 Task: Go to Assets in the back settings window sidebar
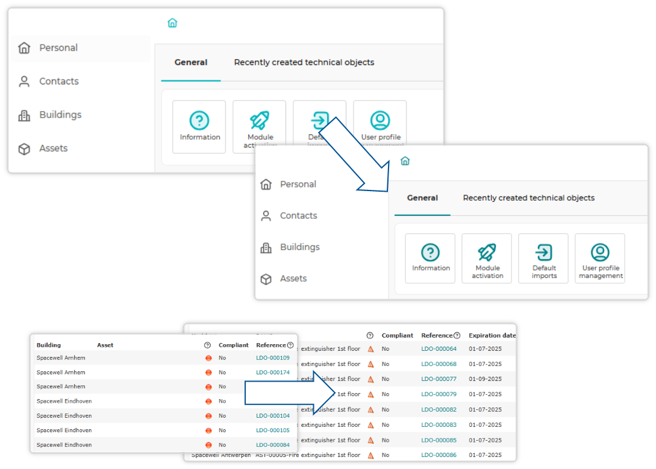coord(54,148)
